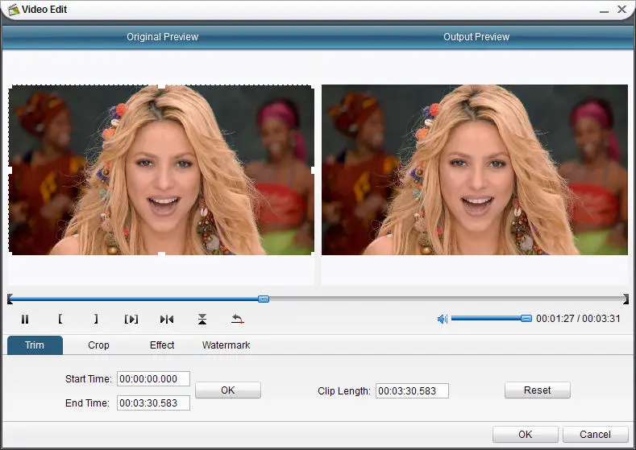The height and width of the screenshot is (450, 636).
Task: Click the right trim marker on timeline
Action: (x=626, y=299)
